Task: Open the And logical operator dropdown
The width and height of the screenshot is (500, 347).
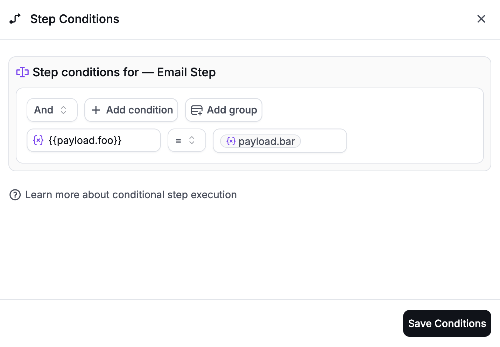Action: point(52,110)
